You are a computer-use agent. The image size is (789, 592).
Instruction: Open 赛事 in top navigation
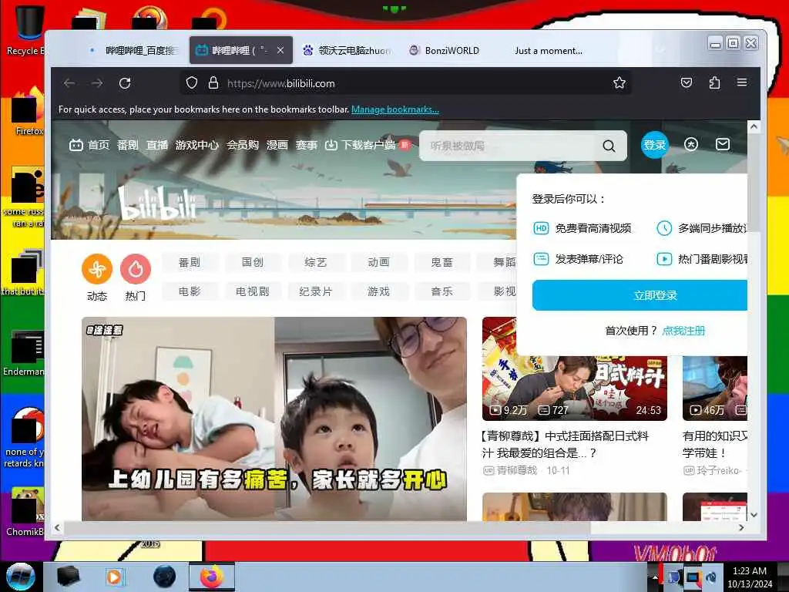click(307, 146)
